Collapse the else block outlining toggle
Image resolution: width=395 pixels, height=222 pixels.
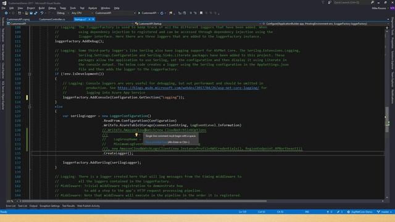click(x=30, y=107)
